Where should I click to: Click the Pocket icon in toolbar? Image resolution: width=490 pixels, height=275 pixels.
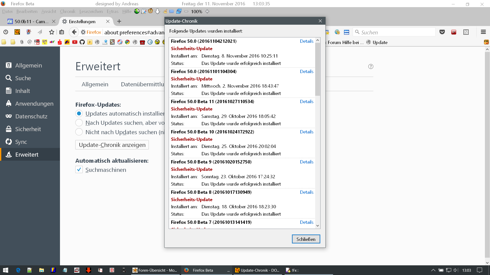tap(442, 32)
